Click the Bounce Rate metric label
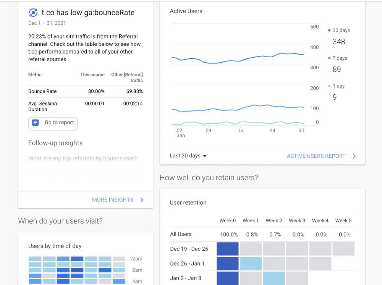The width and height of the screenshot is (382, 285). coord(42,91)
